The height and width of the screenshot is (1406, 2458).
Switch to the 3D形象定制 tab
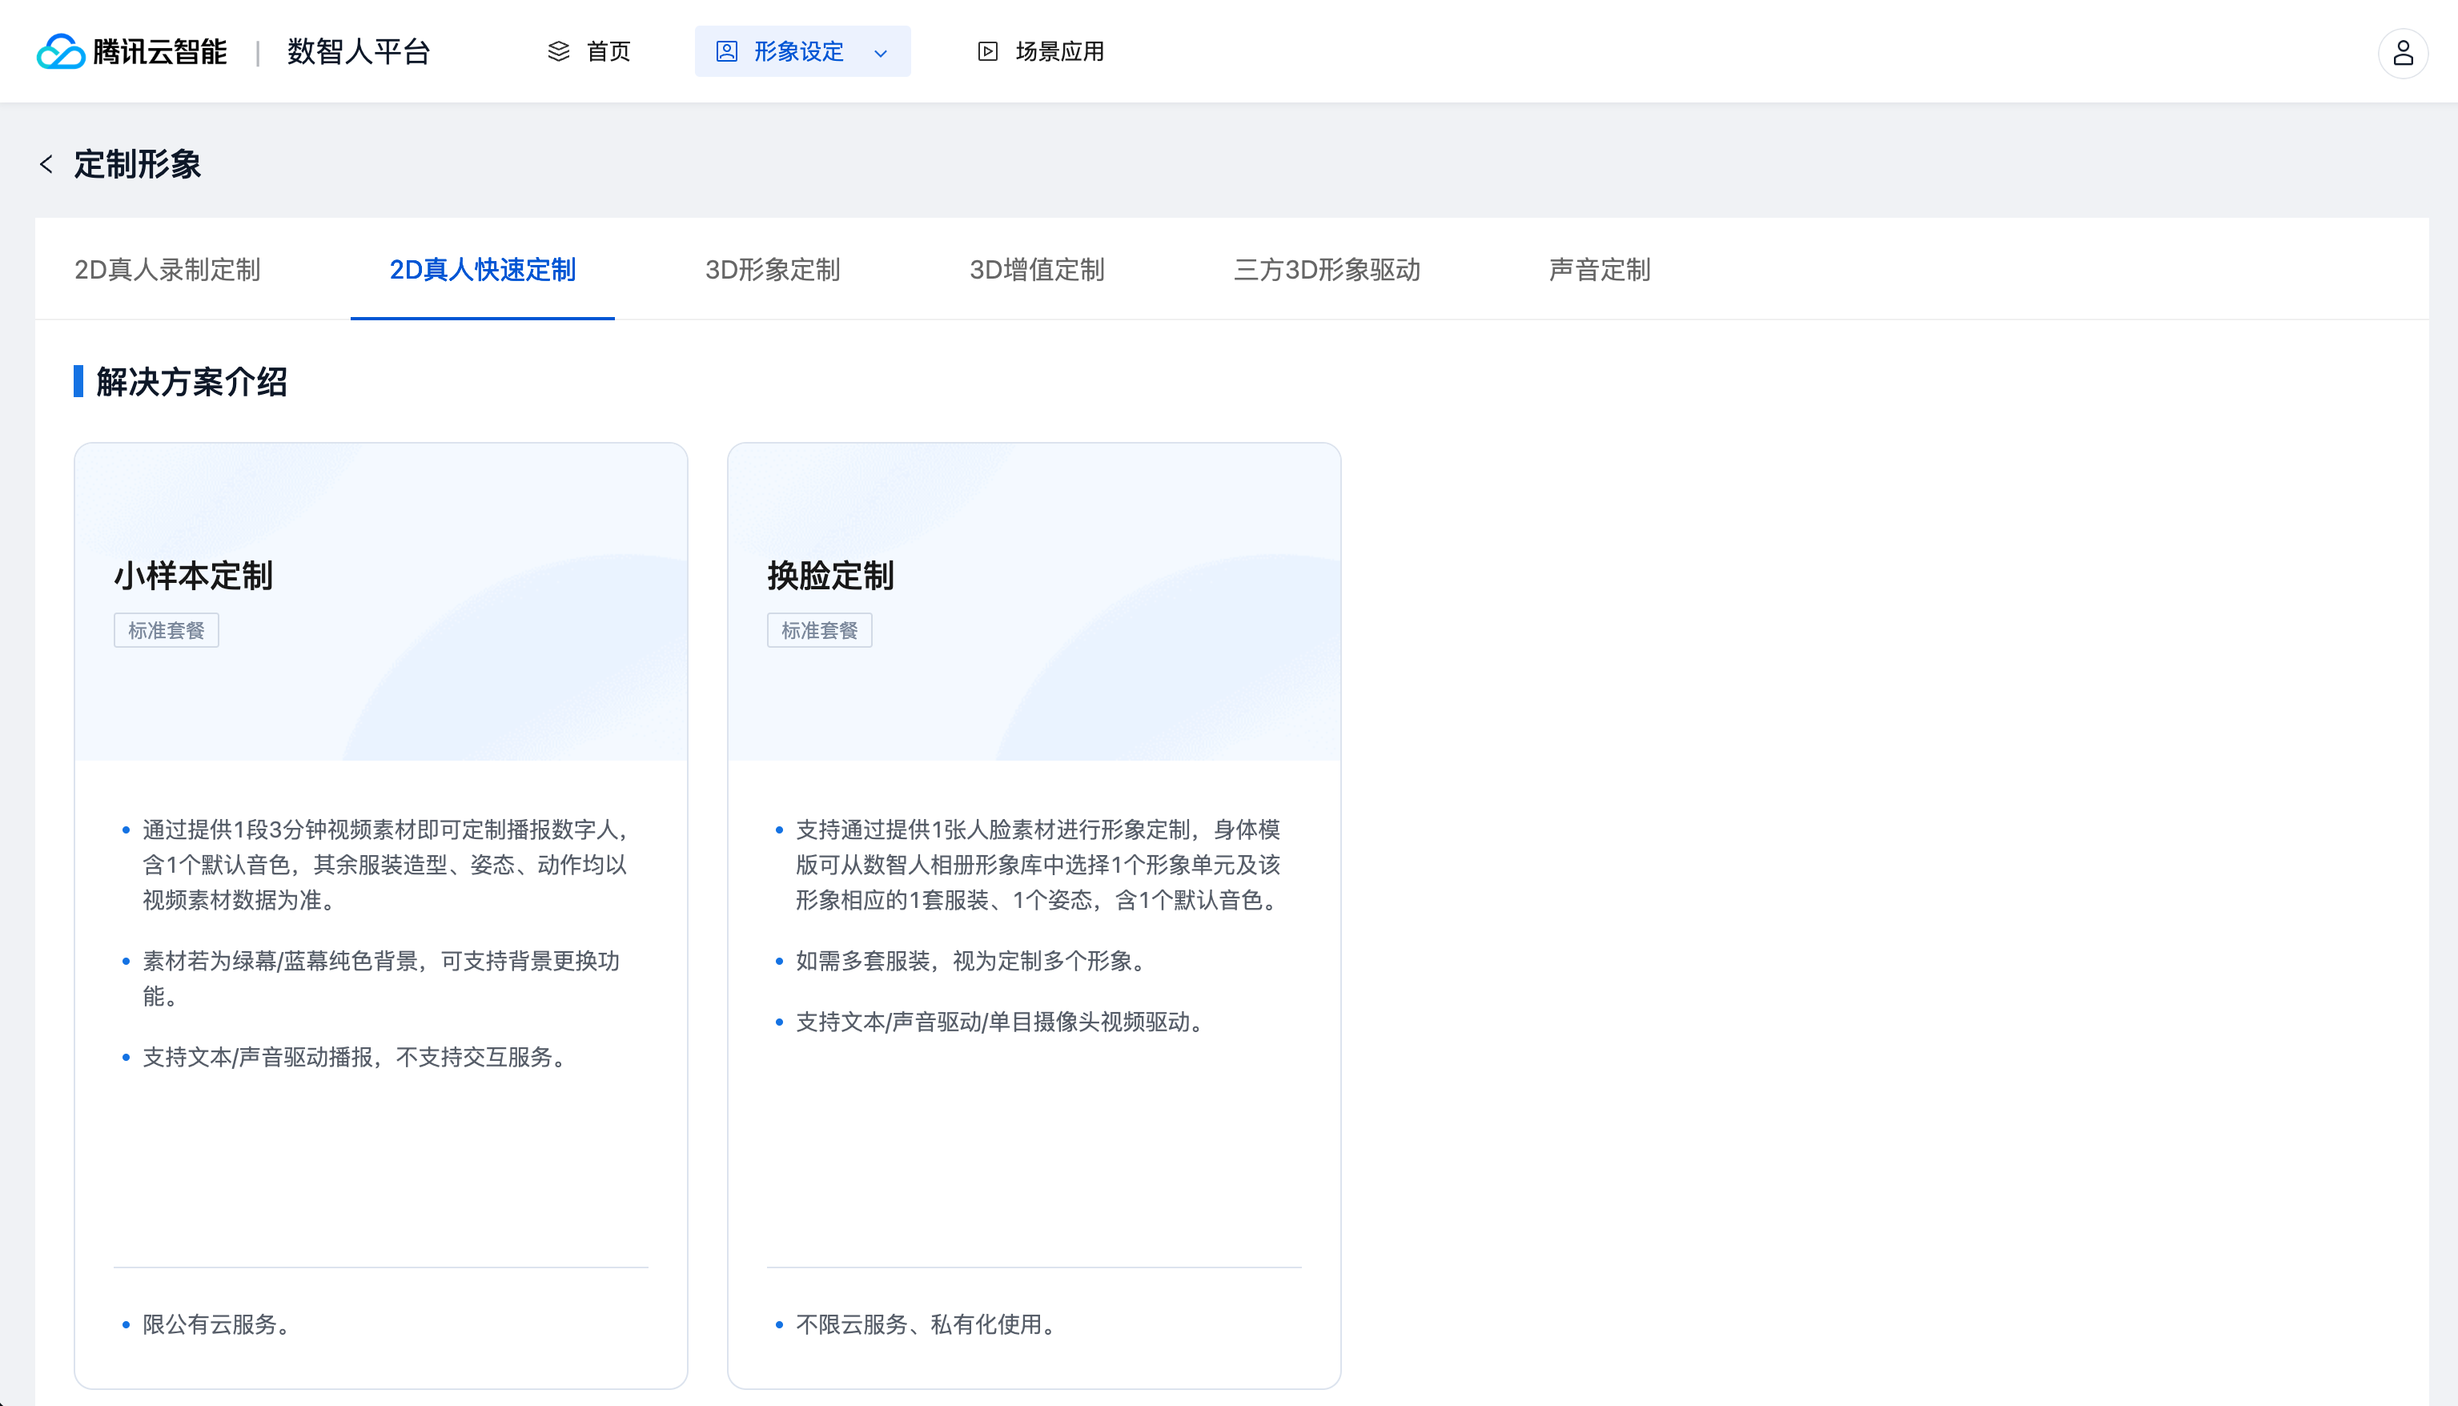point(773,269)
